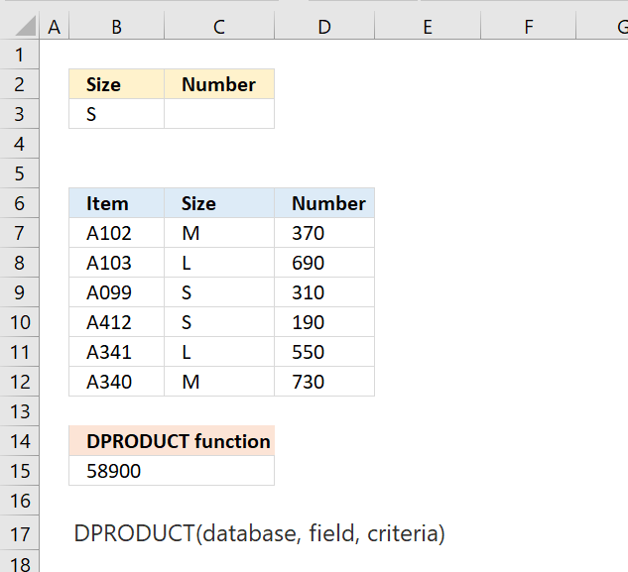Select row 11 header
628x572 pixels.
pyautogui.click(x=19, y=352)
